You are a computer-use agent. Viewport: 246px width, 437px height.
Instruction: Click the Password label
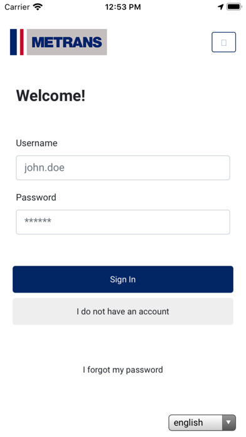click(x=36, y=197)
